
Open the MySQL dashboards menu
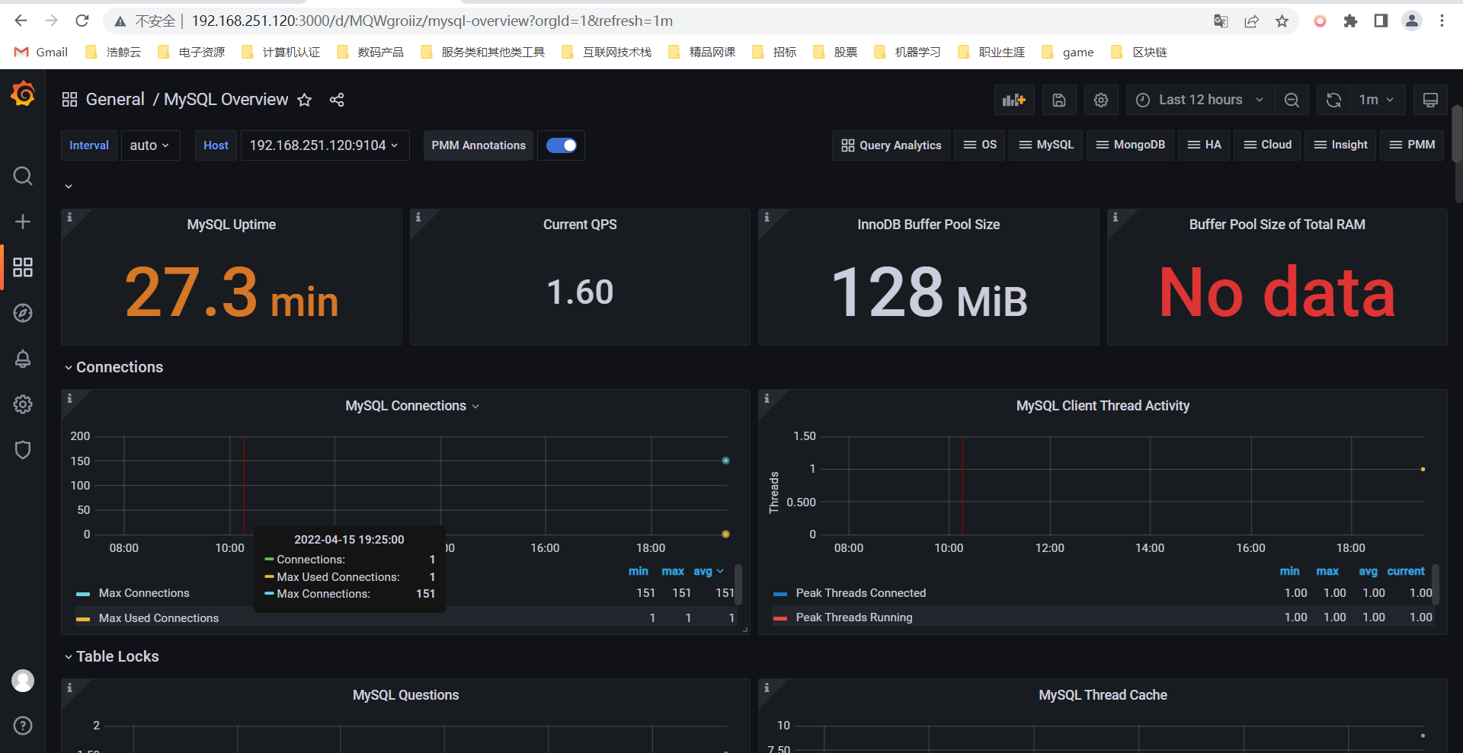pyautogui.click(x=1046, y=145)
